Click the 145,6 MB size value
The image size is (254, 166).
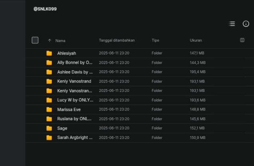pyautogui.click(x=198, y=119)
